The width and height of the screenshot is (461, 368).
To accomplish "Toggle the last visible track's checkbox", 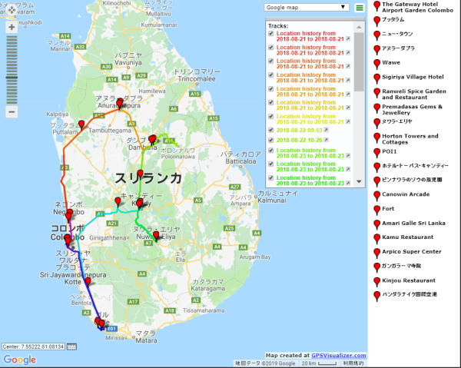I will 270,177.
